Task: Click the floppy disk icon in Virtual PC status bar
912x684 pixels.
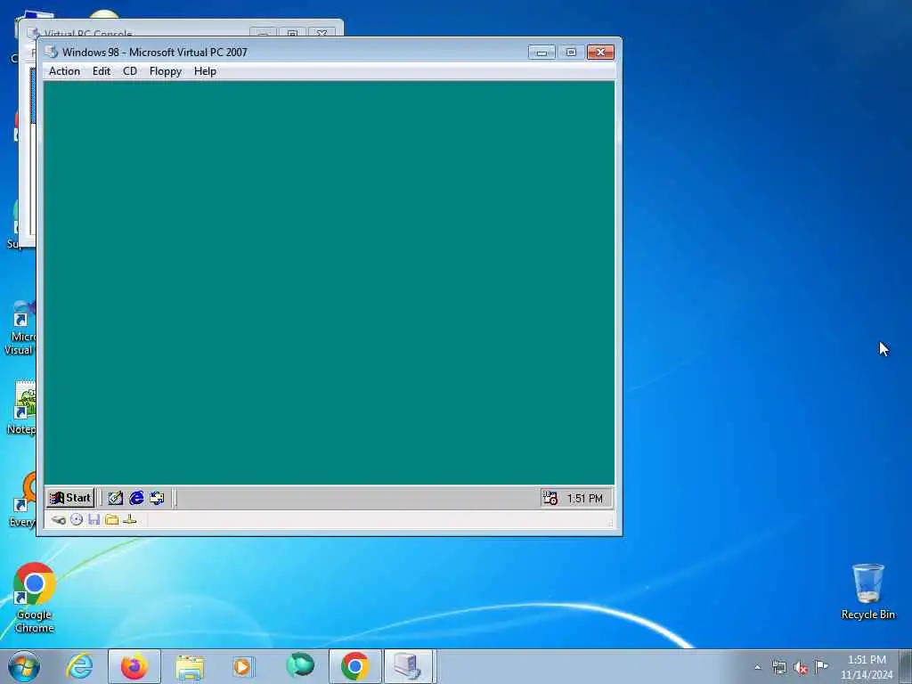Action: tap(94, 520)
